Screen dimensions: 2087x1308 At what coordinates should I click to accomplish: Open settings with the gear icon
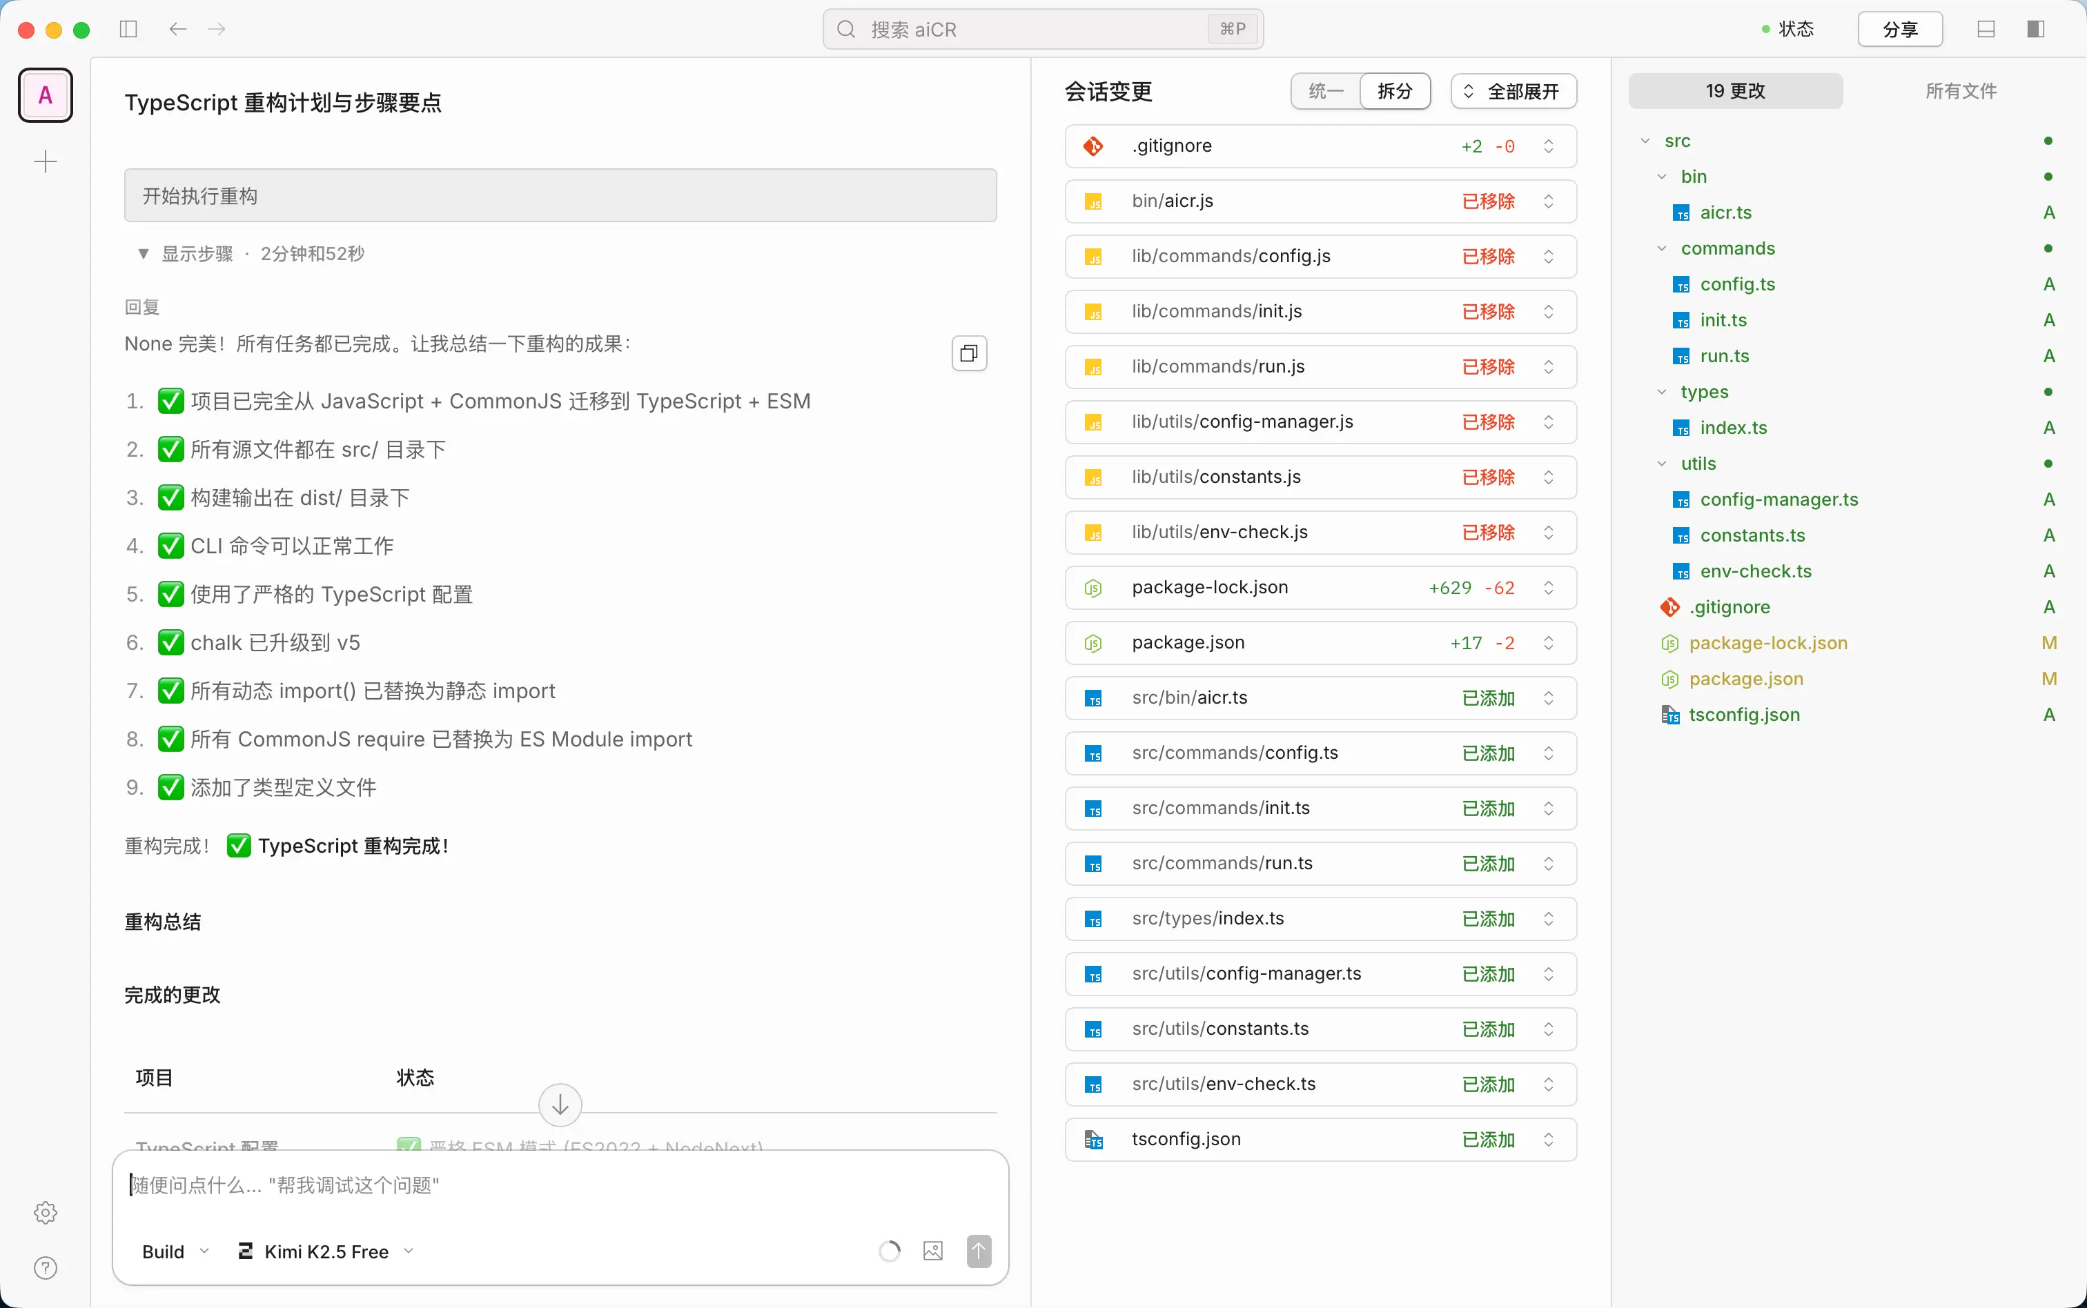pyautogui.click(x=45, y=1213)
